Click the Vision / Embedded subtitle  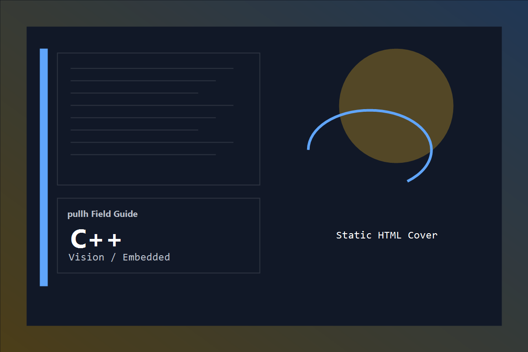point(119,257)
